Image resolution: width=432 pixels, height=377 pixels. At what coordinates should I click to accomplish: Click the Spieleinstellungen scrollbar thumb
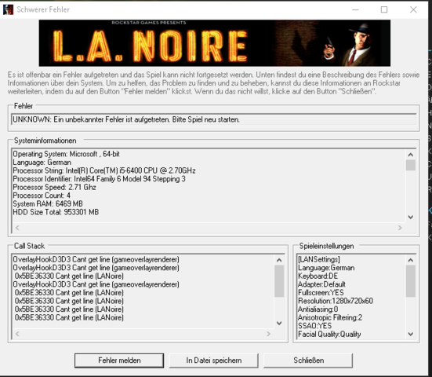pos(411,281)
